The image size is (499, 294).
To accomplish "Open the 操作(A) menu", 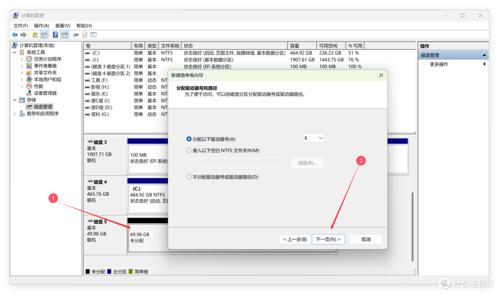I will point(41,25).
